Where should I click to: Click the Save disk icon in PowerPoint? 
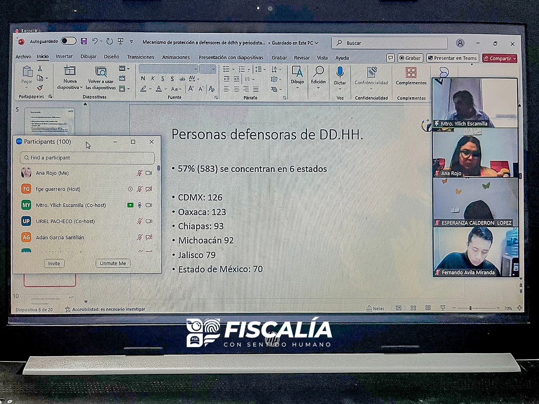(x=84, y=41)
